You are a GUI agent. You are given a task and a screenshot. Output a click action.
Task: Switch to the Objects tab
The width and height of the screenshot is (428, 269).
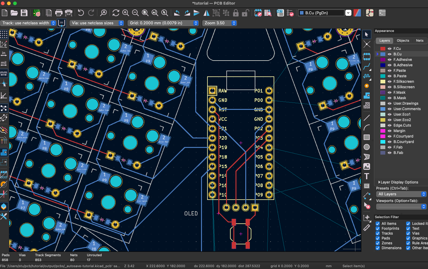tap(403, 40)
